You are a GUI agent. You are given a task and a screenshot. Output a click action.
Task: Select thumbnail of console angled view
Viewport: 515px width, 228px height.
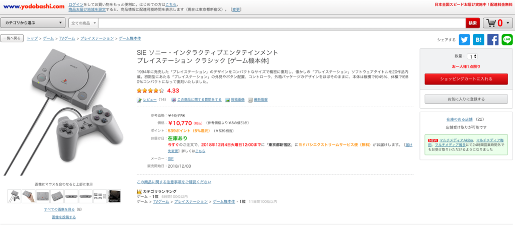click(x=57, y=196)
